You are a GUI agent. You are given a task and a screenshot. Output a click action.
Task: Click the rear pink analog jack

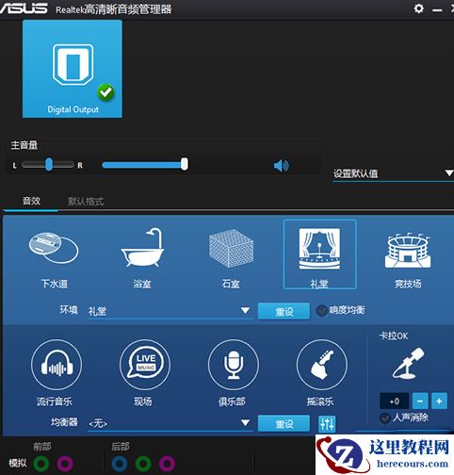tap(167, 464)
